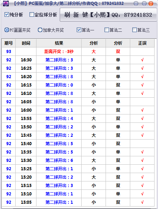
Task: Select the 15:05 time cell
Action: coord(26,202)
